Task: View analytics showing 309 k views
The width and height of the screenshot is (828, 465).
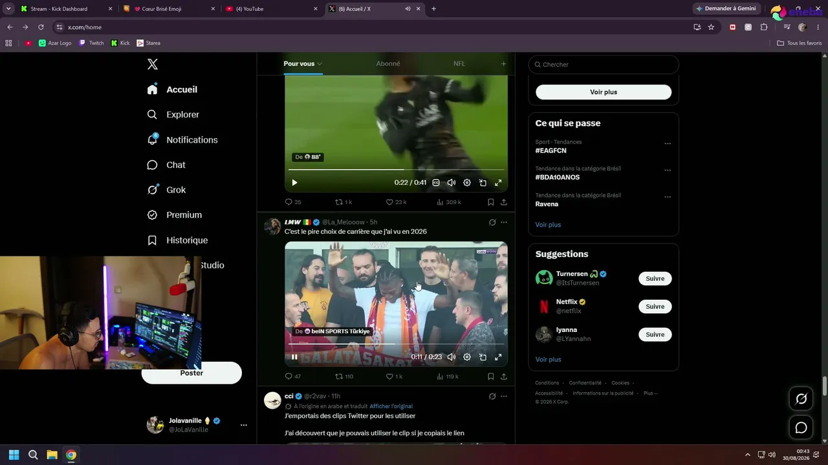Action: point(449,202)
